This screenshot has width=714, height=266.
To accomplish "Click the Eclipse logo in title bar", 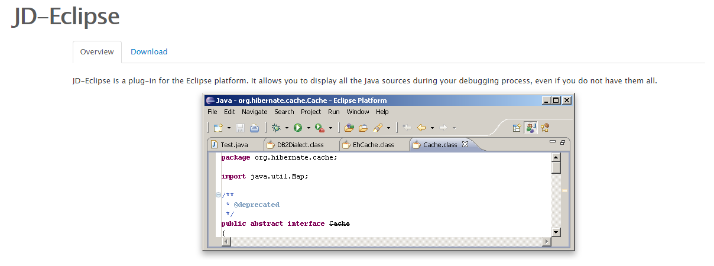I will [210, 100].
